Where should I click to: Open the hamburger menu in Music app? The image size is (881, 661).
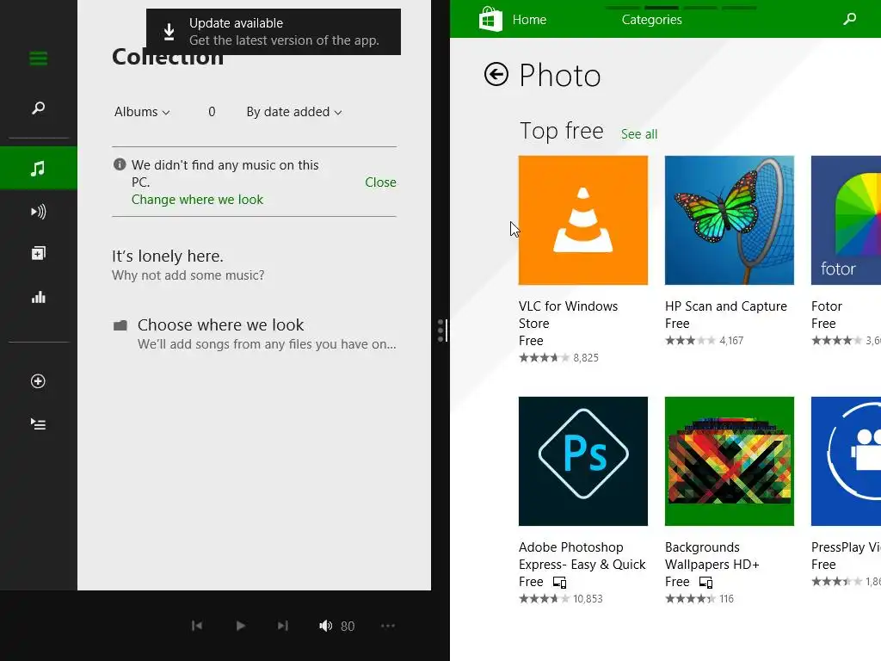point(38,59)
